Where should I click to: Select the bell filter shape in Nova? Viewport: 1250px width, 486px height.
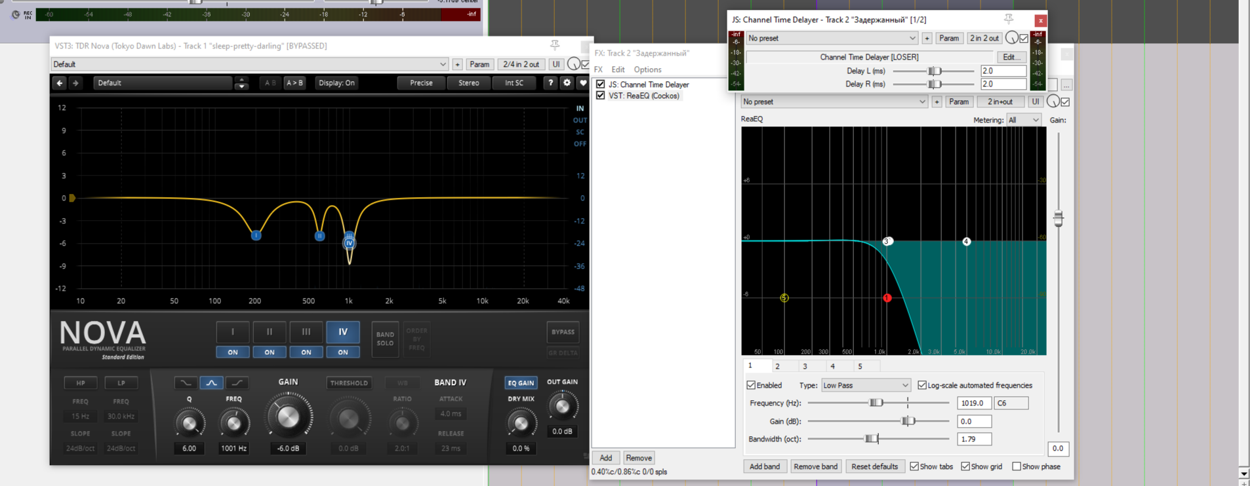pos(211,383)
